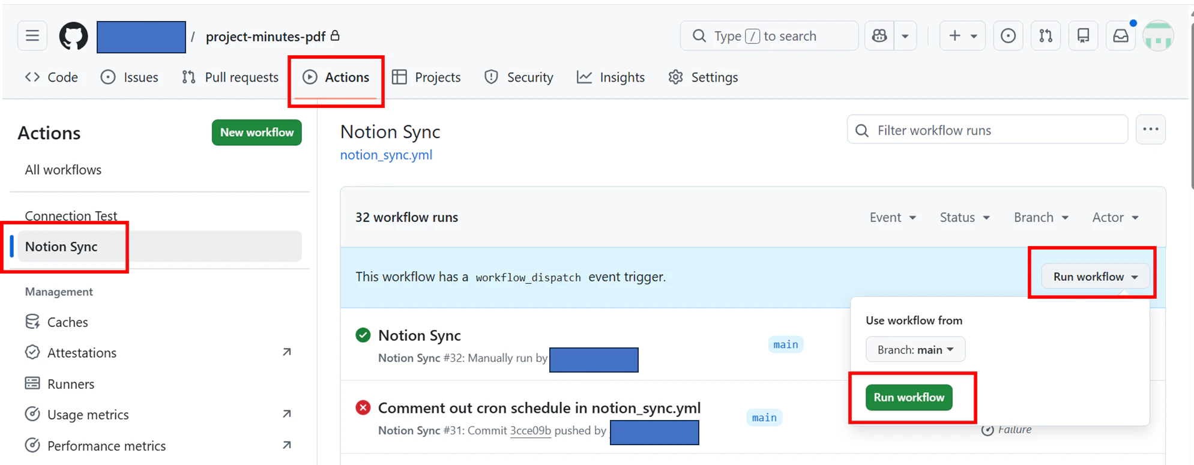Switch to the Settings tab
1194x465 pixels.
point(703,77)
